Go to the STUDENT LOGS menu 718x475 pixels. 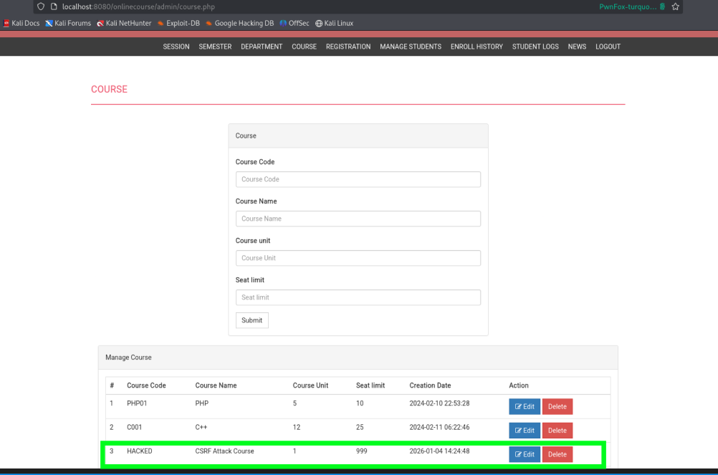click(x=535, y=47)
